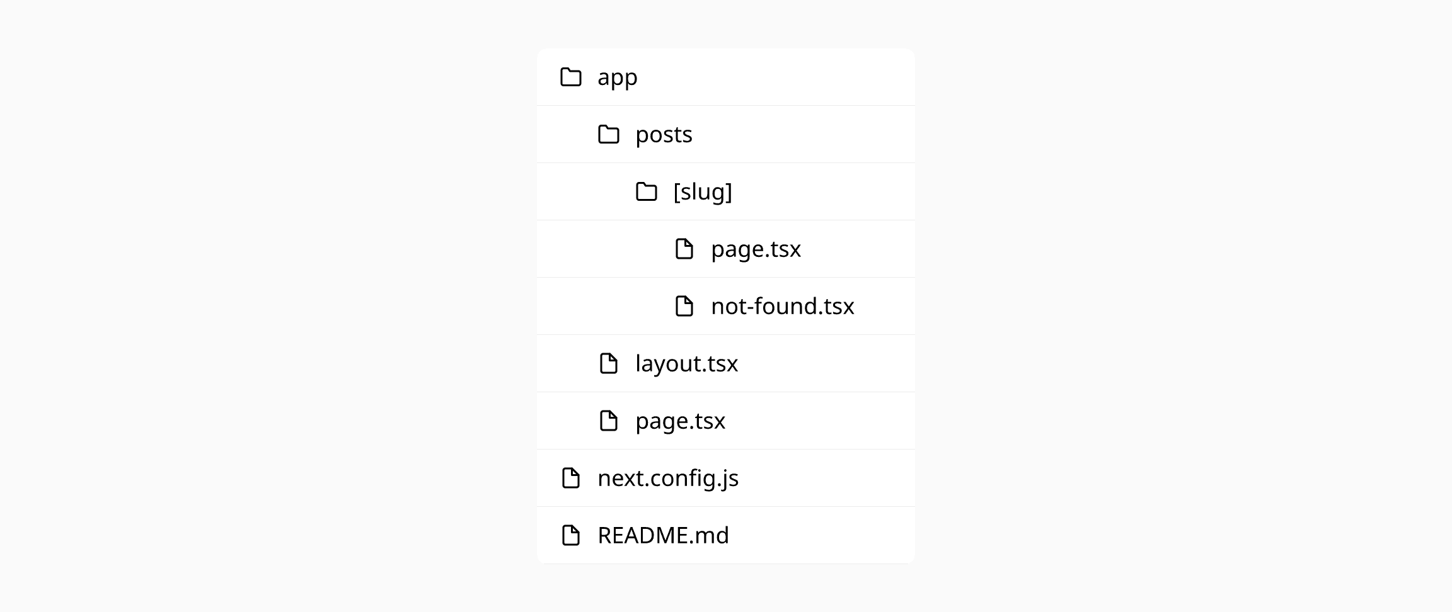Click file icon beside layout.tsx

point(609,363)
